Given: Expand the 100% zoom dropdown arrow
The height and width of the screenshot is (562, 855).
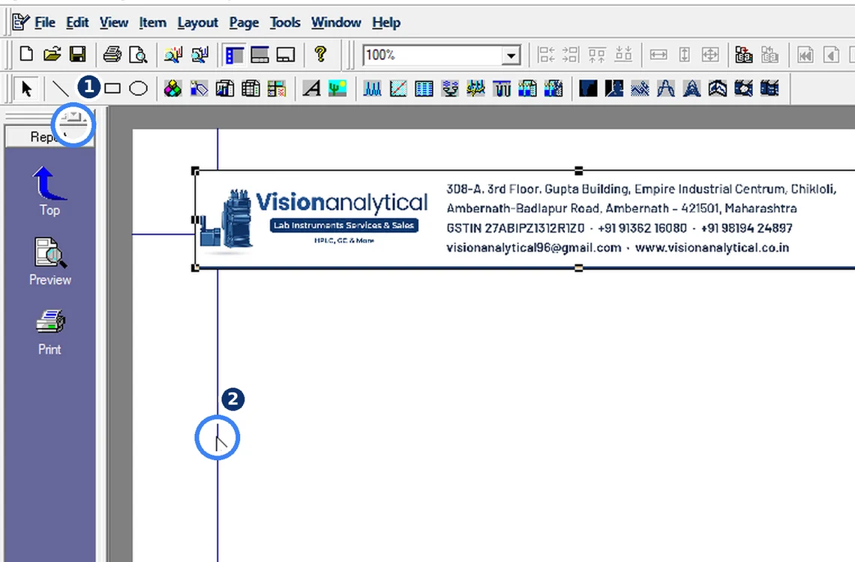Looking at the screenshot, I should point(511,55).
